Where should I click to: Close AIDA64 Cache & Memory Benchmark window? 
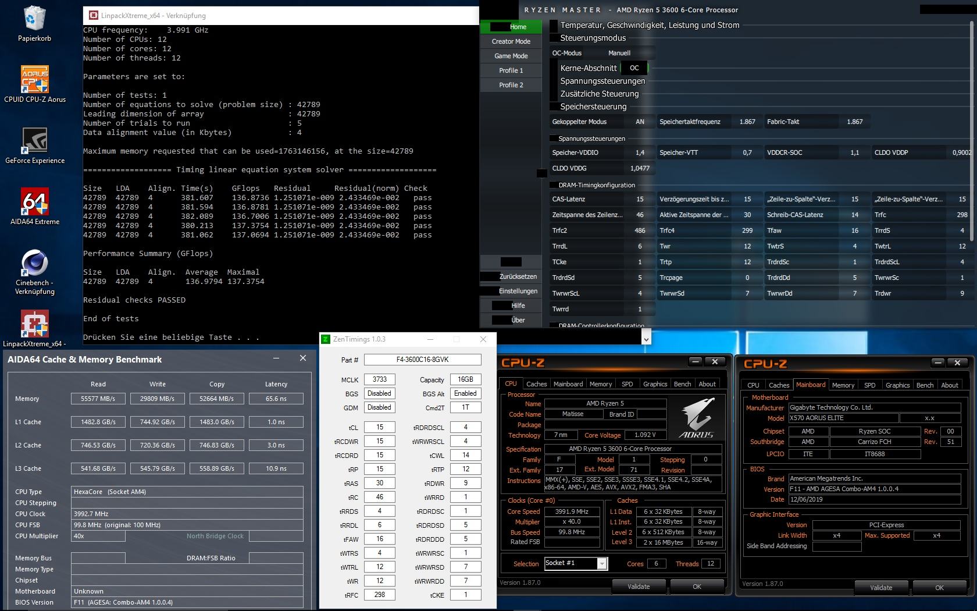[x=302, y=358]
